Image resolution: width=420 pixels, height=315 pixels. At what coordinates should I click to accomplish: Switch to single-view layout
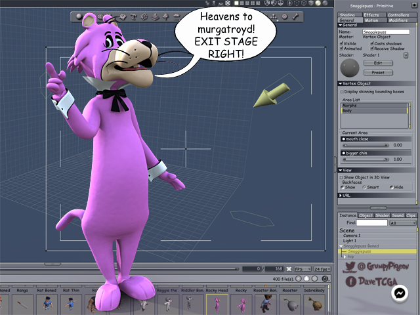click(x=236, y=3)
